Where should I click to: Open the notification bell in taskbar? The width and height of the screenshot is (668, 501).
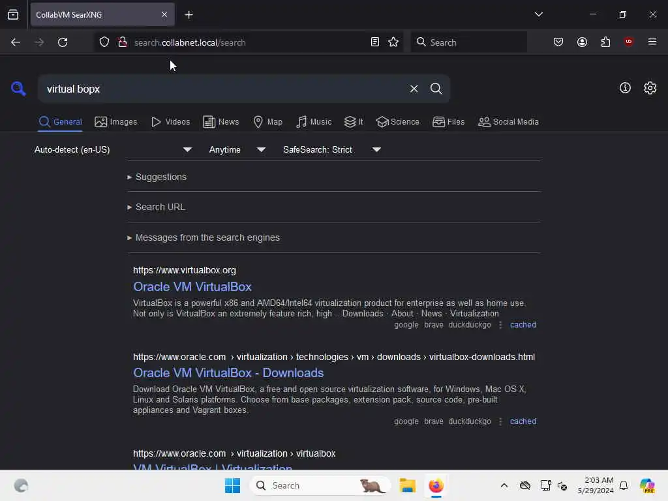click(x=623, y=485)
